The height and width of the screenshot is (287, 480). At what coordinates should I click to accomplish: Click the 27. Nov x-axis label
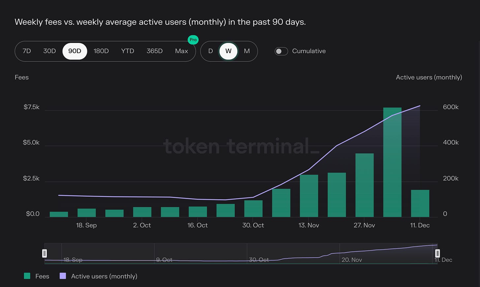tap(364, 225)
